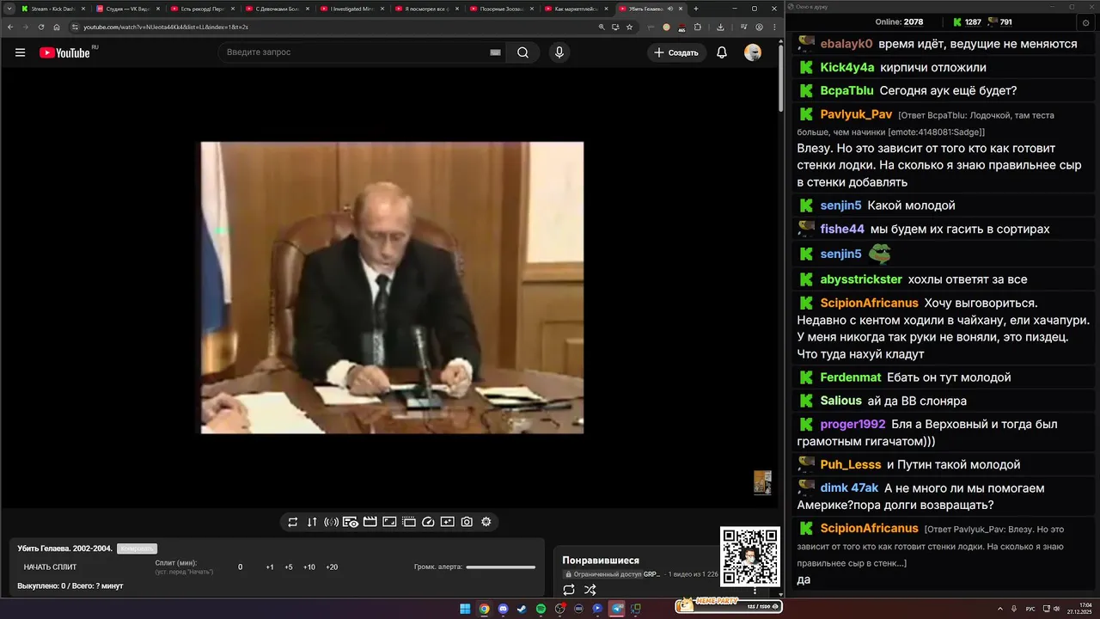
Task: Click the speedometer icon in player toolbar
Action: tap(428, 522)
